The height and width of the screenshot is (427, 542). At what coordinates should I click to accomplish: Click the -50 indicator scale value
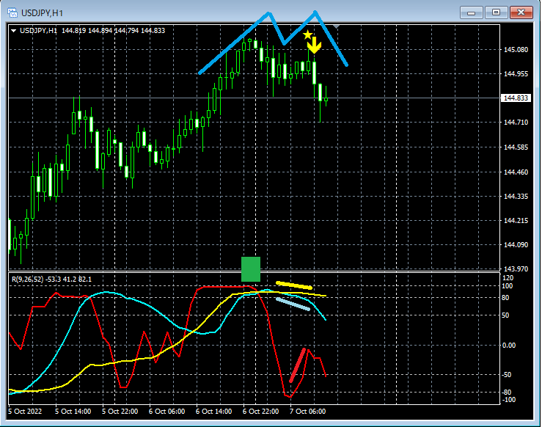(506, 375)
